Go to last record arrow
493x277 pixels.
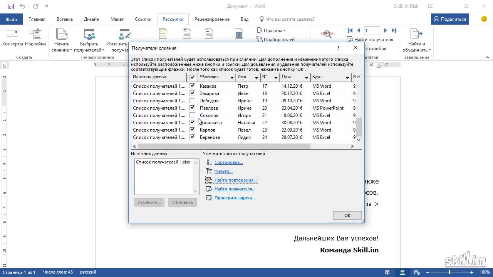tap(394, 30)
